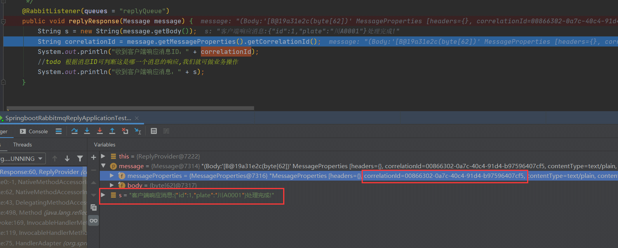618x248 pixels.
Task: Click the previous frame up arrow
Action: pos(55,158)
